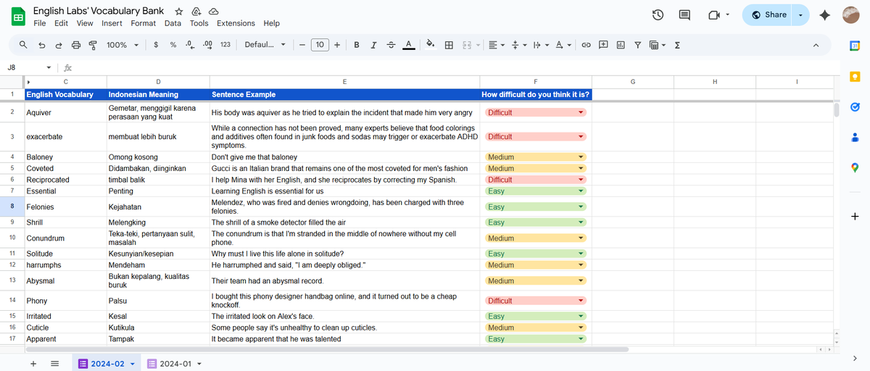The height and width of the screenshot is (371, 870).
Task: Hide the menus with collapse chevron
Action: tap(816, 45)
